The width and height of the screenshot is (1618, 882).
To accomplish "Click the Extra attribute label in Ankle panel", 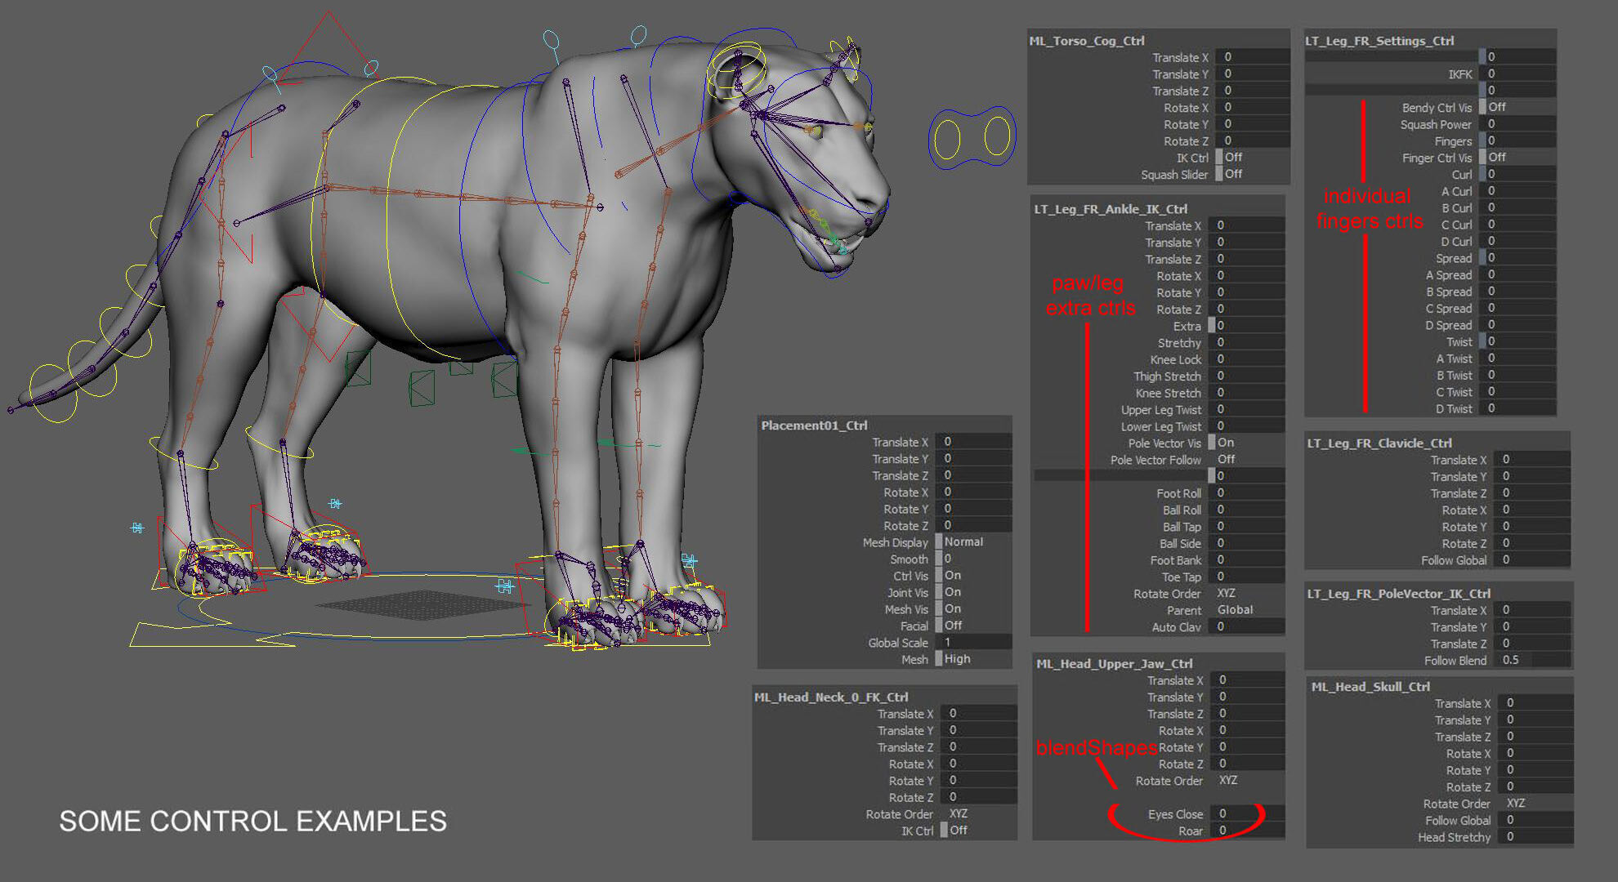I will [x=1187, y=326].
